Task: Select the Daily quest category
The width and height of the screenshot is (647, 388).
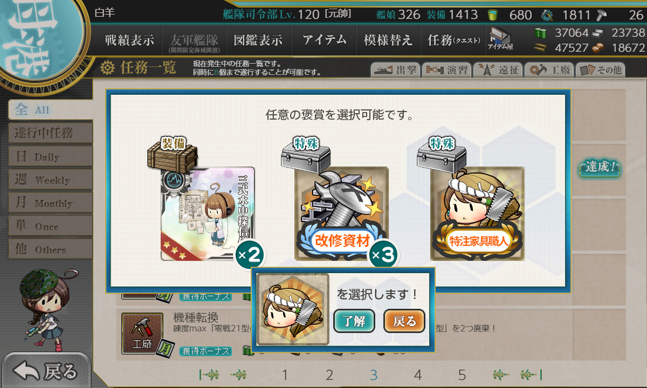Action: (x=50, y=157)
